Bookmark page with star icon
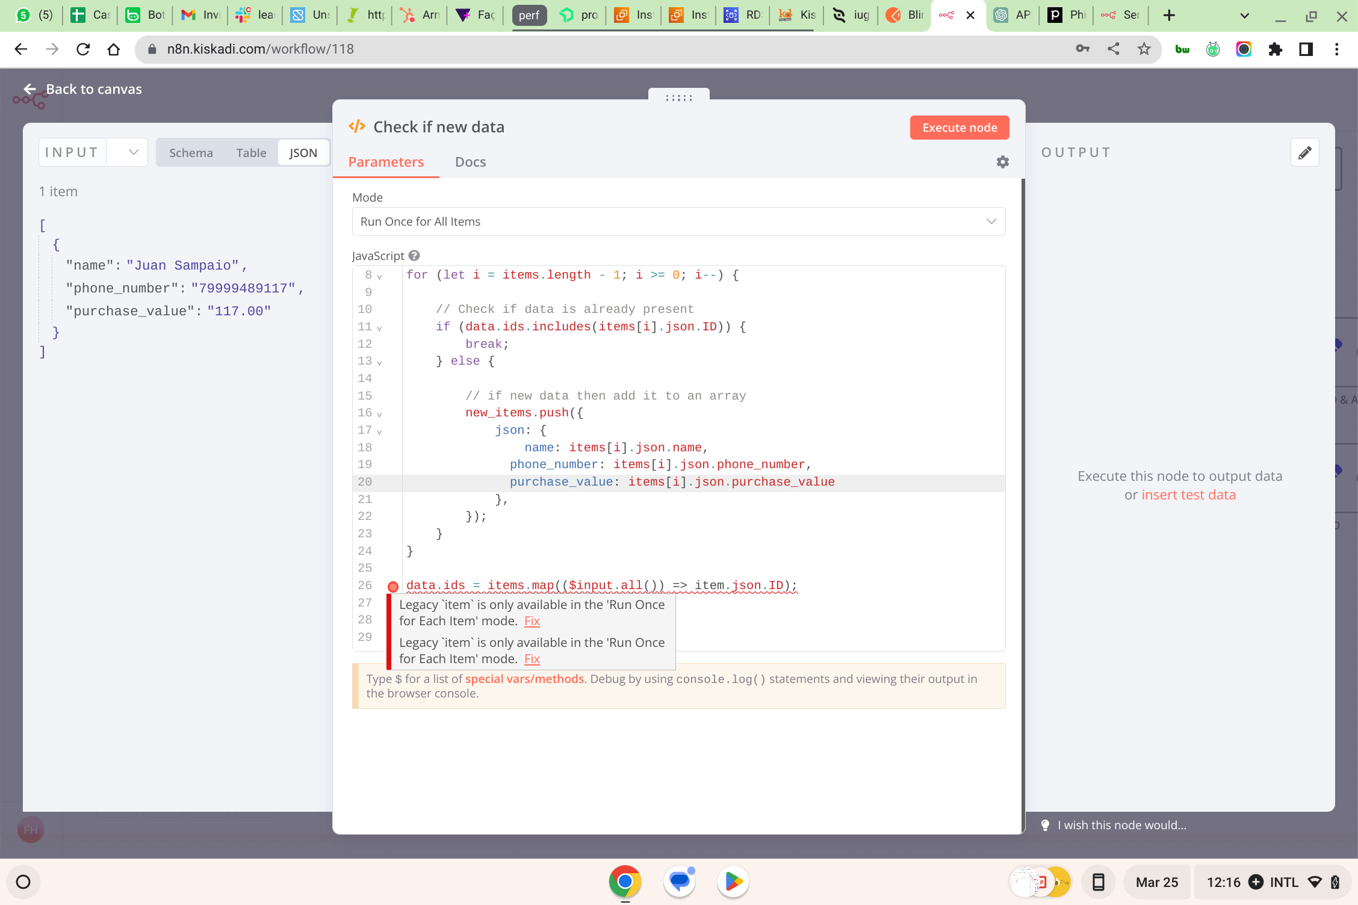This screenshot has height=905, width=1358. coord(1144,49)
